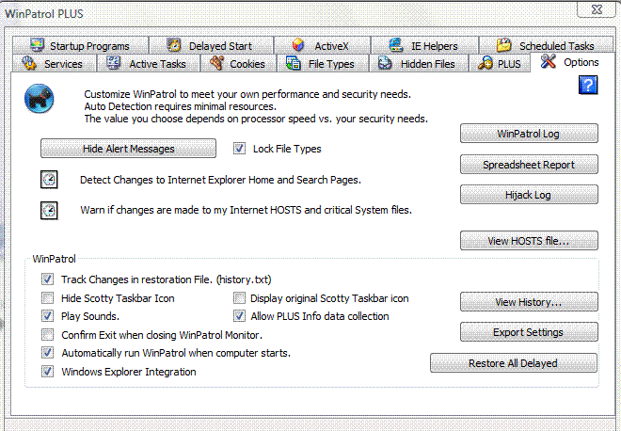
Task: Click the blue help question mark icon
Action: click(588, 86)
